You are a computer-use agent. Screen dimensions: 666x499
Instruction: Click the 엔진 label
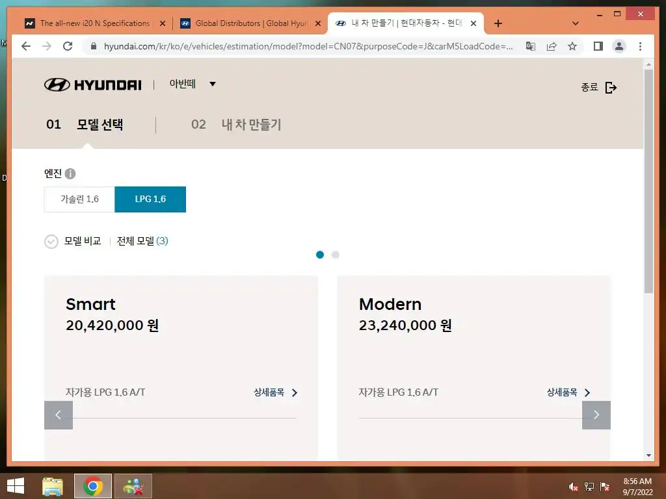pyautogui.click(x=53, y=173)
